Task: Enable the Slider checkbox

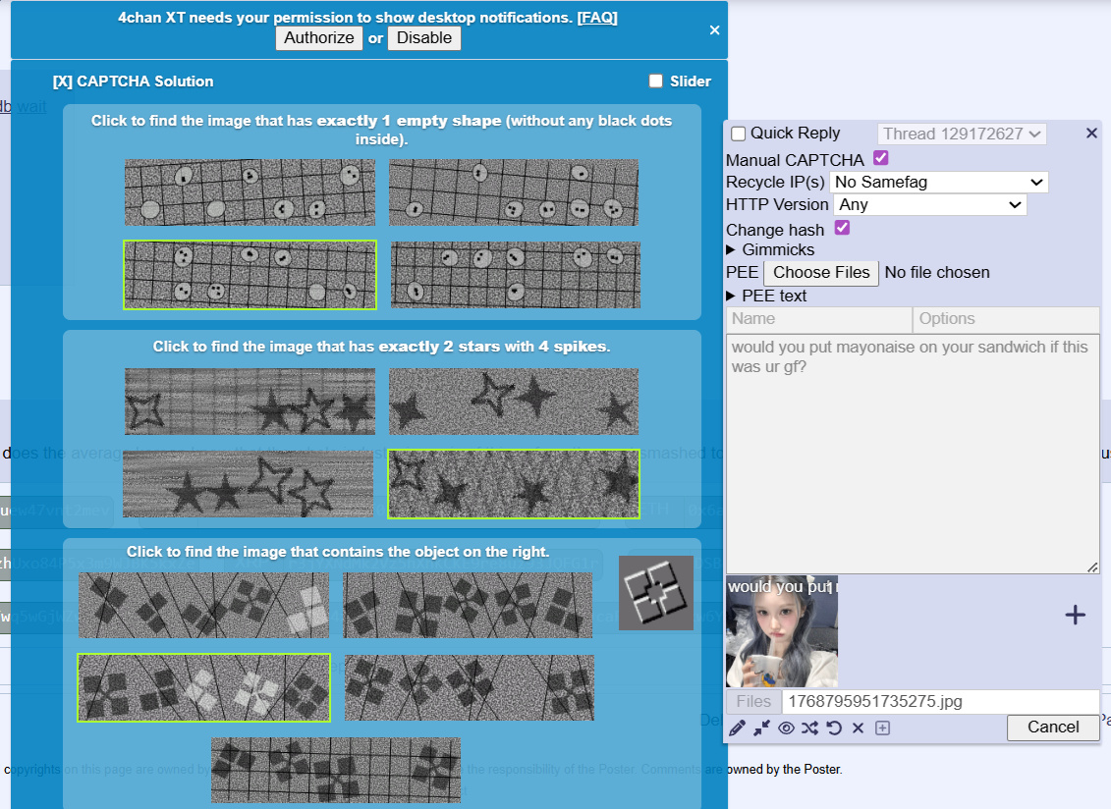Action: [x=656, y=81]
